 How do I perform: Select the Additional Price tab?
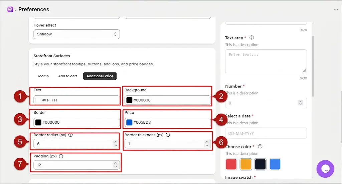[x=100, y=76]
